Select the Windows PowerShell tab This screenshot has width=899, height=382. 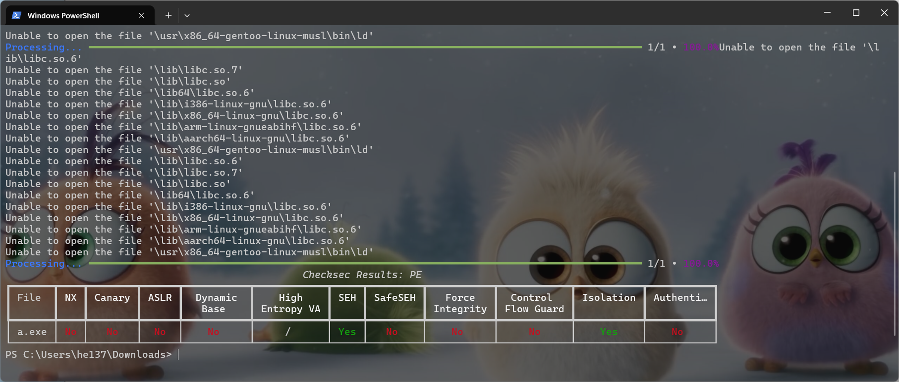click(80, 15)
